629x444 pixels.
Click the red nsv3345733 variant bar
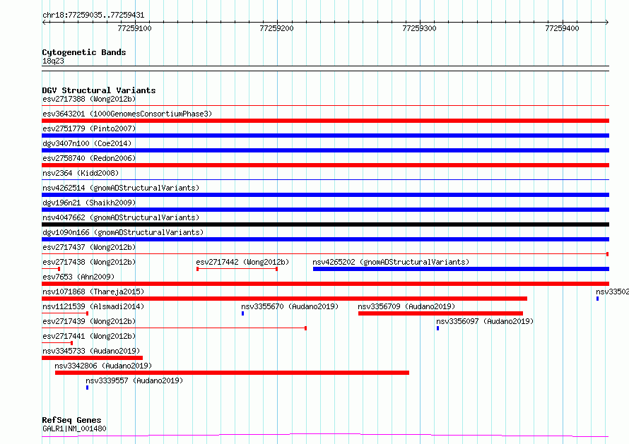pos(93,358)
